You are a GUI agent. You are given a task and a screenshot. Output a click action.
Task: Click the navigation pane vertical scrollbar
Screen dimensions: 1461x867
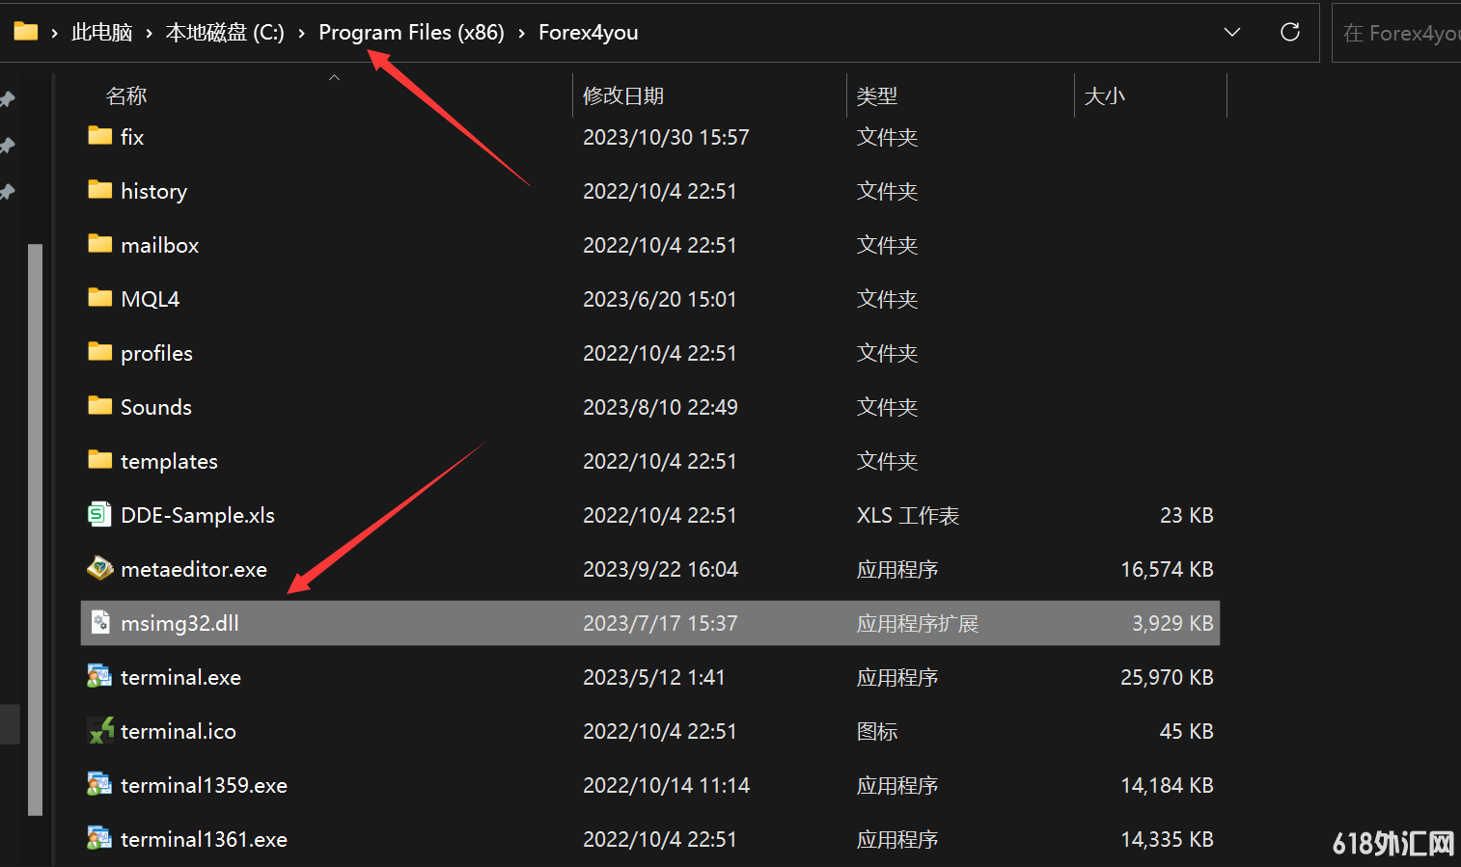click(36, 528)
